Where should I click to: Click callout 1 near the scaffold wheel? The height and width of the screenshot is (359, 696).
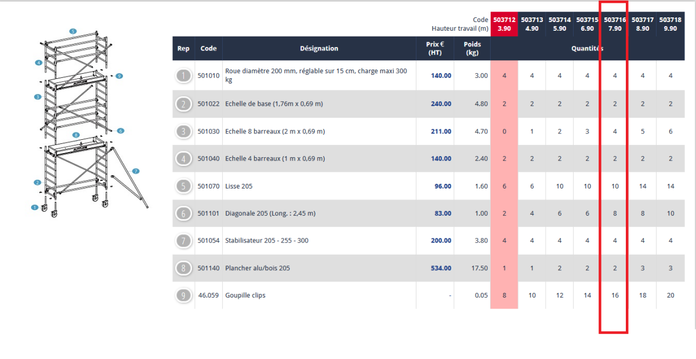34,207
